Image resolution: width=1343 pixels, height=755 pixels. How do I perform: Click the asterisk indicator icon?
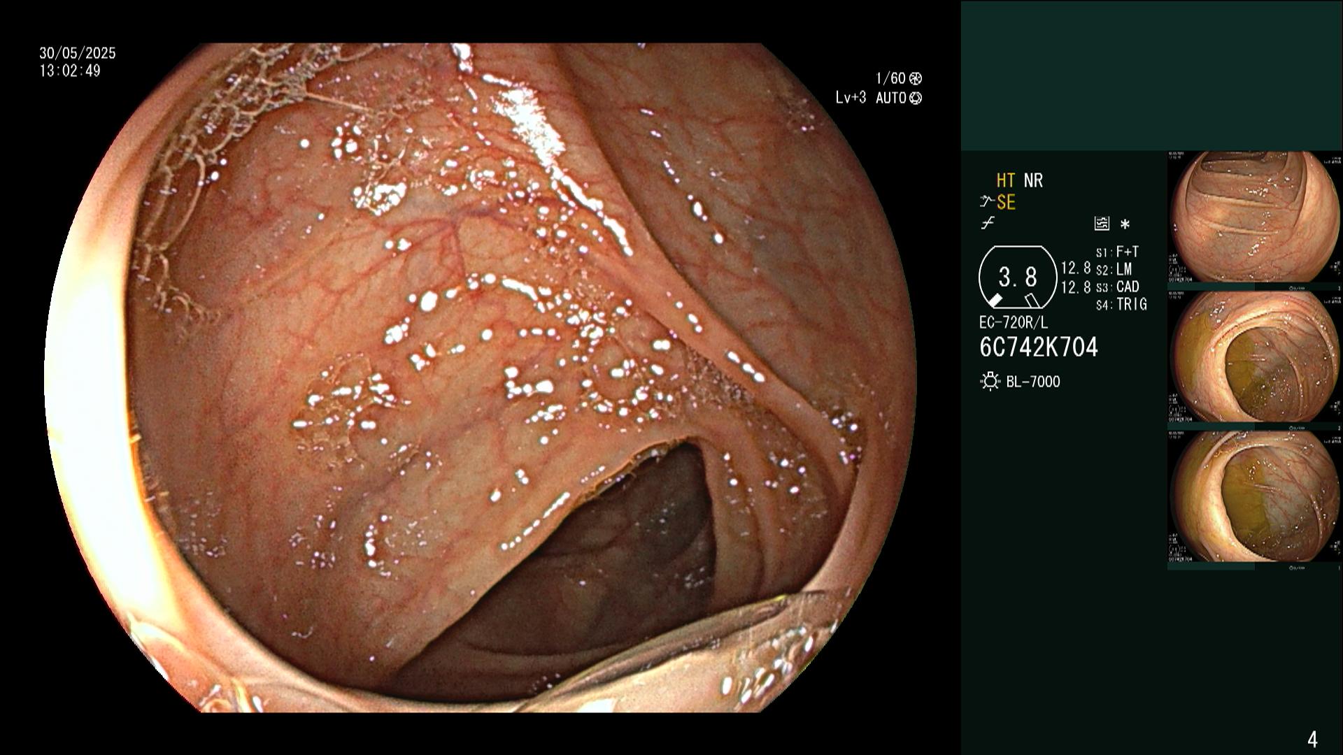point(1125,224)
